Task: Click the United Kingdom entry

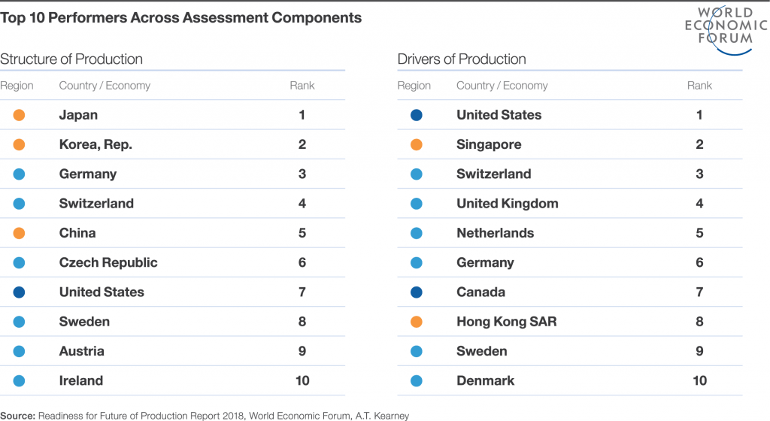Action: pos(508,204)
